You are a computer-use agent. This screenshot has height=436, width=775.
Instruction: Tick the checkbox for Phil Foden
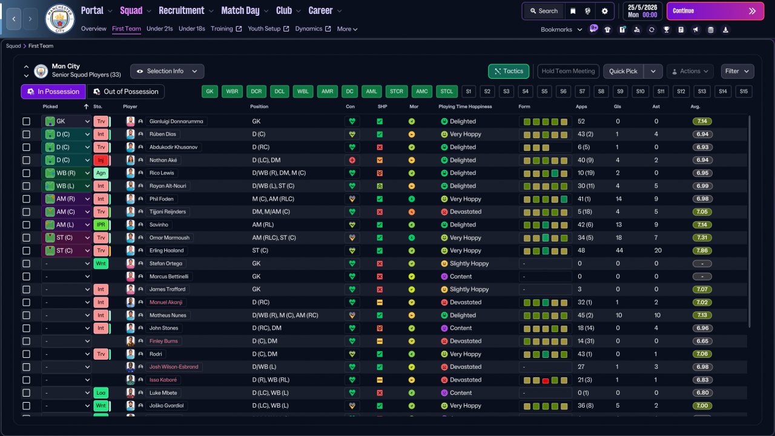[26, 199]
